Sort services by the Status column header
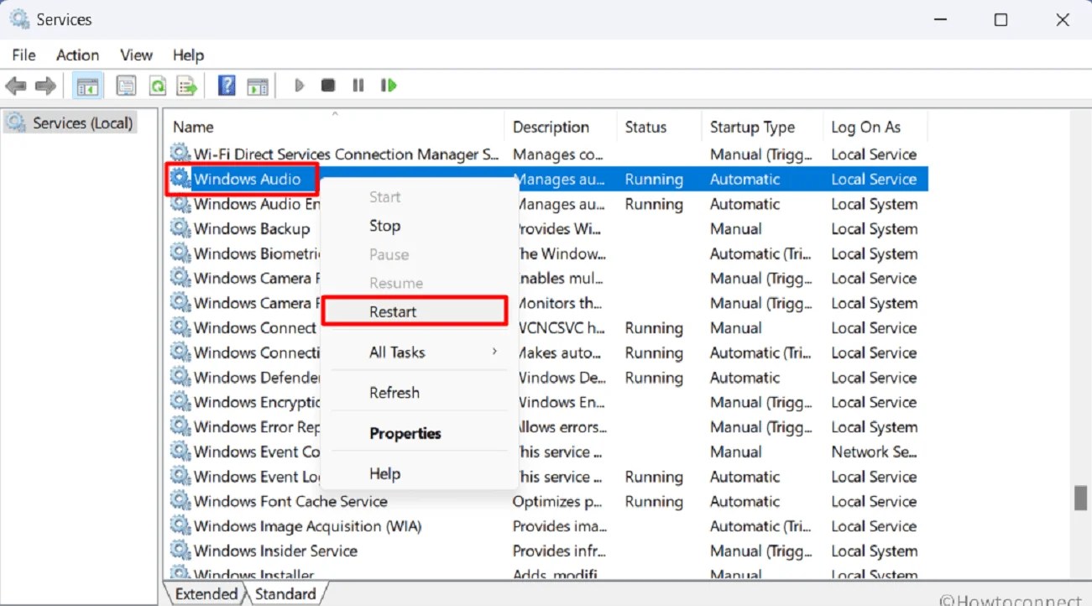This screenshot has height=606, width=1092. click(646, 127)
